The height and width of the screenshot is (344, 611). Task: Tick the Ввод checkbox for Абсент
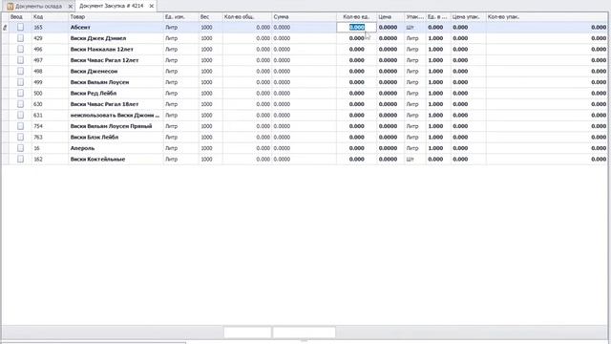click(20, 27)
